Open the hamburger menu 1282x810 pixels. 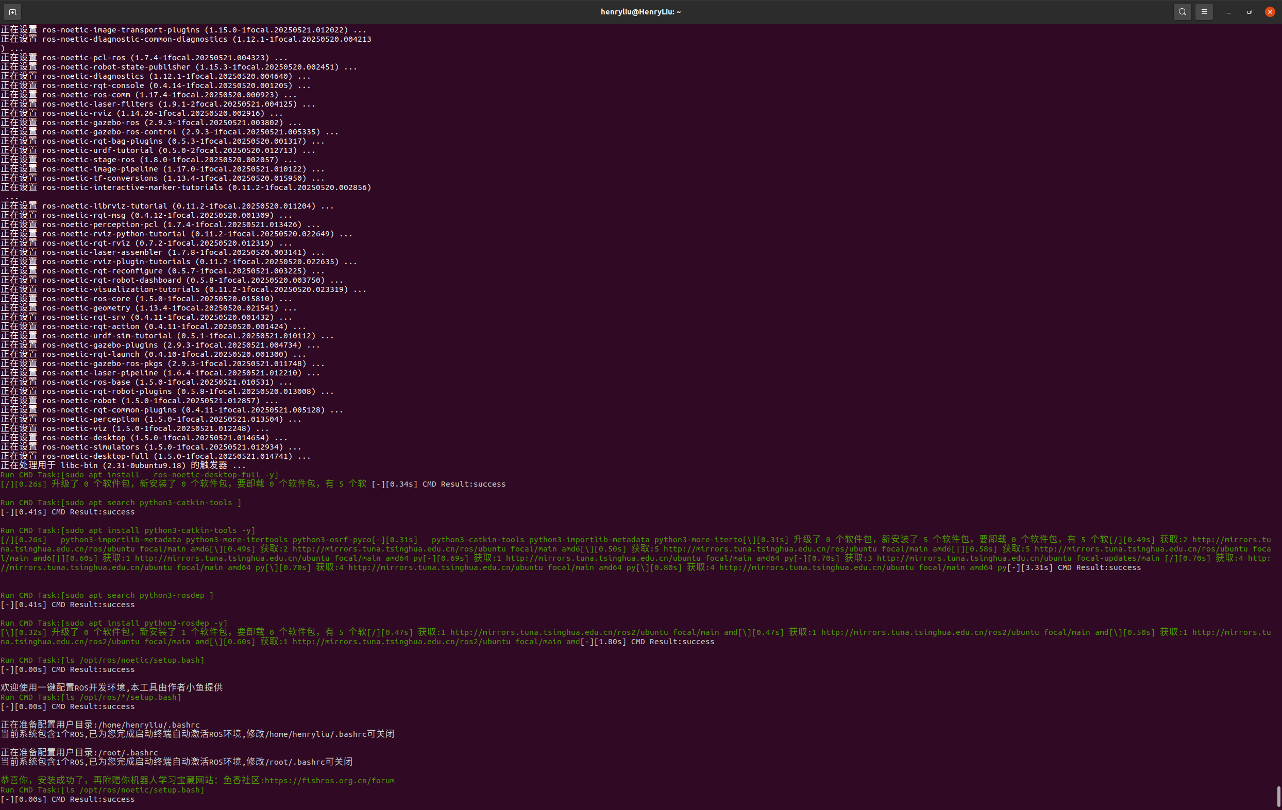tap(1204, 12)
